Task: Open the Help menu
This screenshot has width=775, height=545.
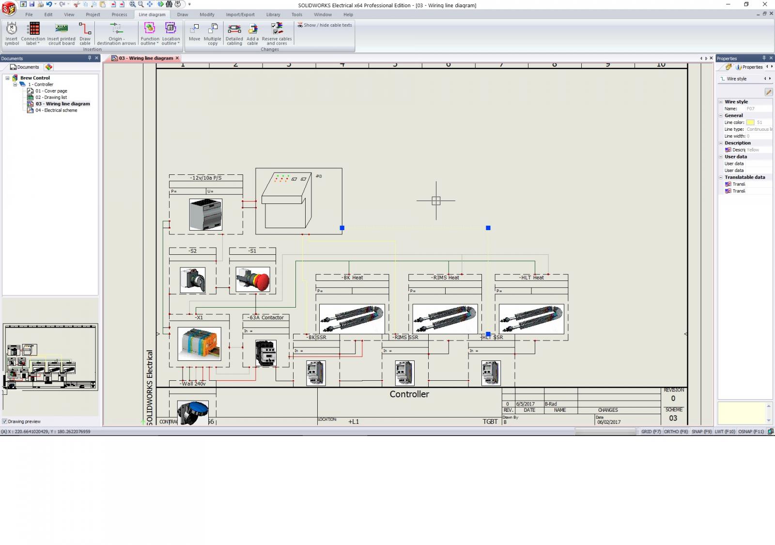Action: pyautogui.click(x=348, y=15)
